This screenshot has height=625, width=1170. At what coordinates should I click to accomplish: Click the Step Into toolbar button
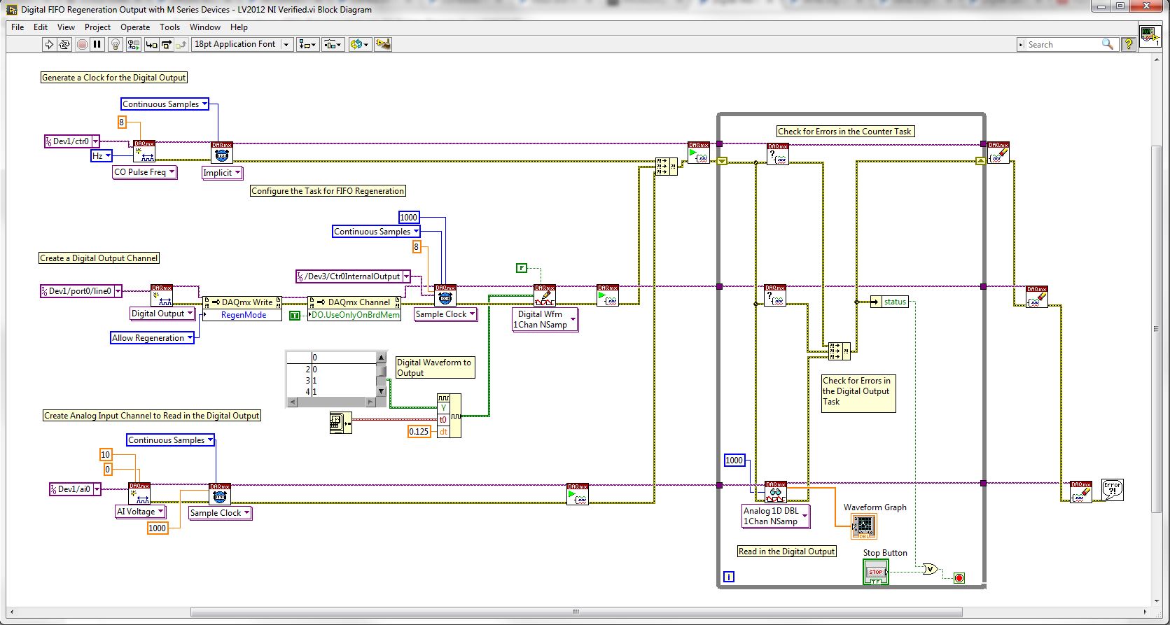click(x=151, y=44)
